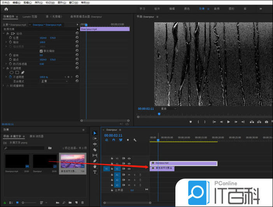Toggle the uniform scale checkbox (等比缩放)
Viewport: 273px width, 207px height.
[41, 51]
